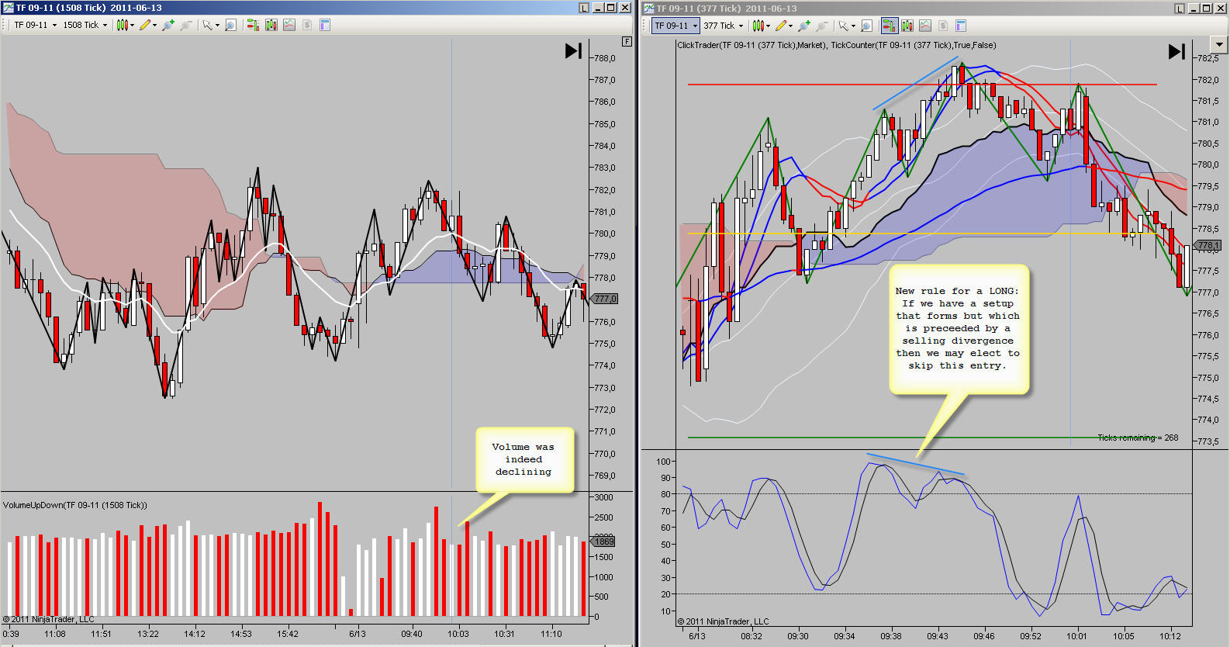Click greyed dollar icon in 377 Tick window
The image size is (1230, 647).
coord(943,26)
